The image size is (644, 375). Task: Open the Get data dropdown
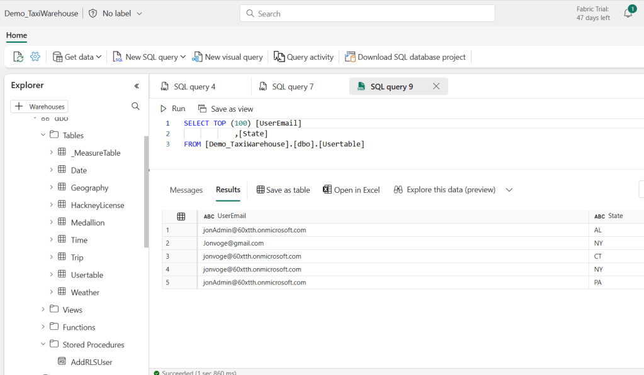(x=77, y=57)
